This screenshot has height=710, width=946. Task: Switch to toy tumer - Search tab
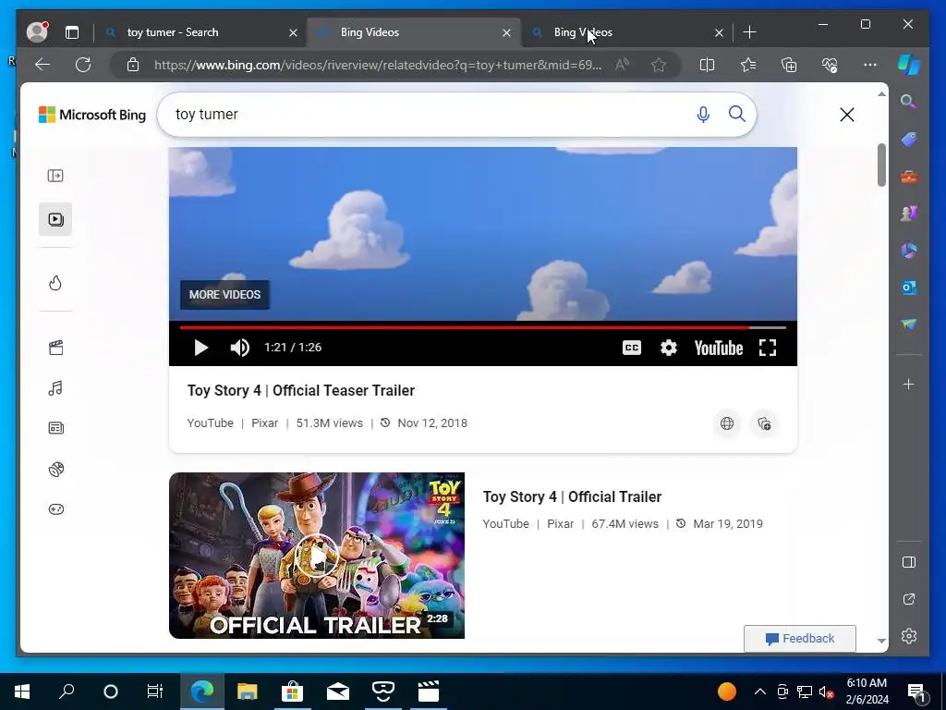tap(201, 32)
